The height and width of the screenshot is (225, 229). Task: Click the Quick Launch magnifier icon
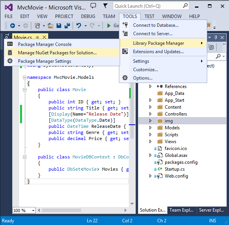pyautogui.click(x=185, y=6)
